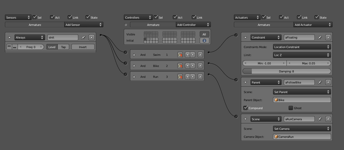Toggle priority marking on Swim controller
344x150 pixels.
(x=180, y=55)
